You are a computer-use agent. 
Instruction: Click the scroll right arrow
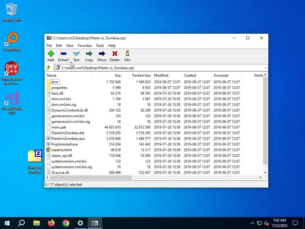(260, 178)
